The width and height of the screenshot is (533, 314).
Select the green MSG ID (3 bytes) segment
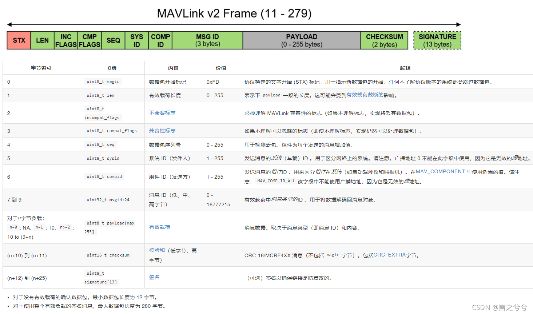coord(207,40)
